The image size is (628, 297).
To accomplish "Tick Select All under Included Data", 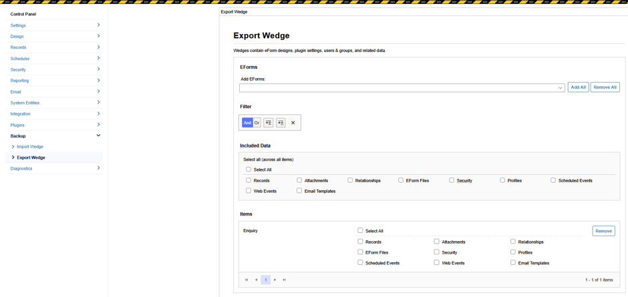I will pos(249,170).
